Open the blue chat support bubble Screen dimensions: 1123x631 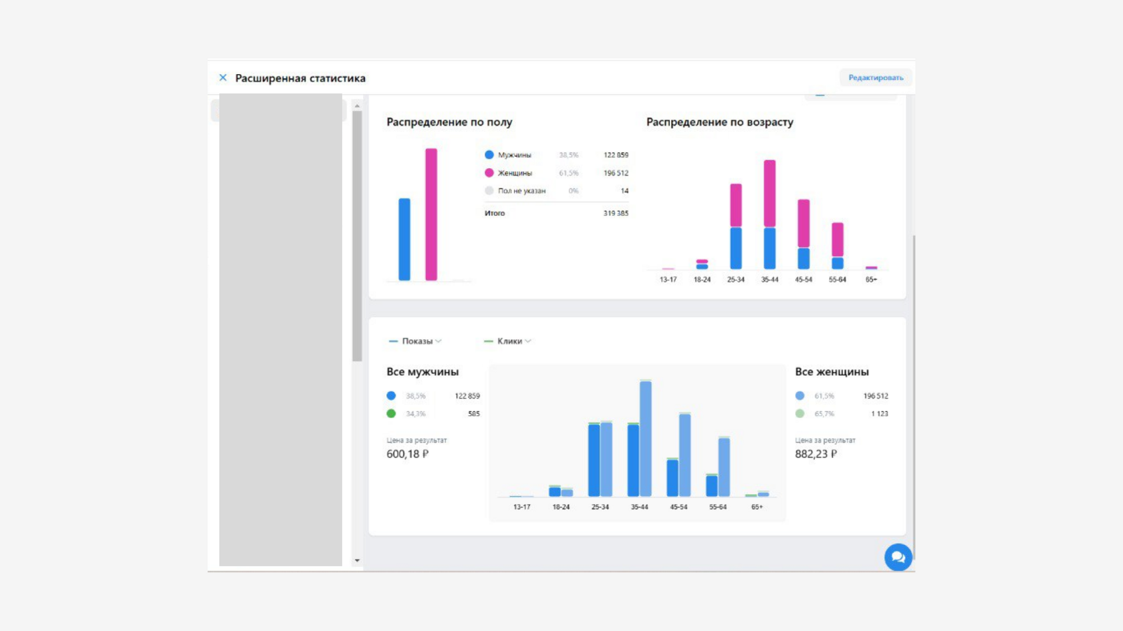(x=898, y=557)
